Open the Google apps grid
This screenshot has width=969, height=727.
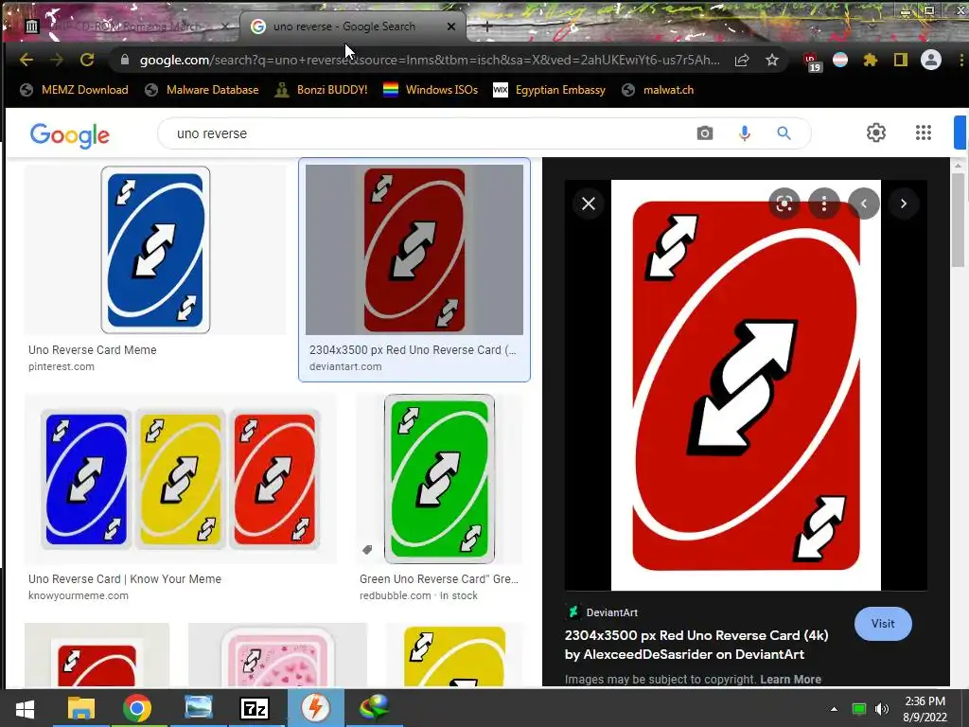(x=924, y=133)
